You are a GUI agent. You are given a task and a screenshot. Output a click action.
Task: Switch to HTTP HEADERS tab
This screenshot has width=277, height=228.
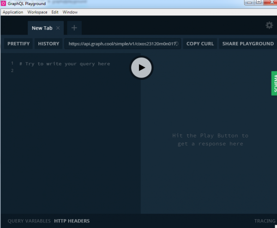[x=72, y=221]
